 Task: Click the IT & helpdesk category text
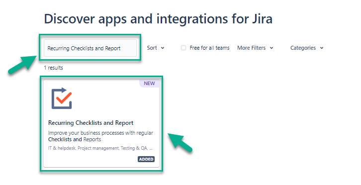pos(62,148)
